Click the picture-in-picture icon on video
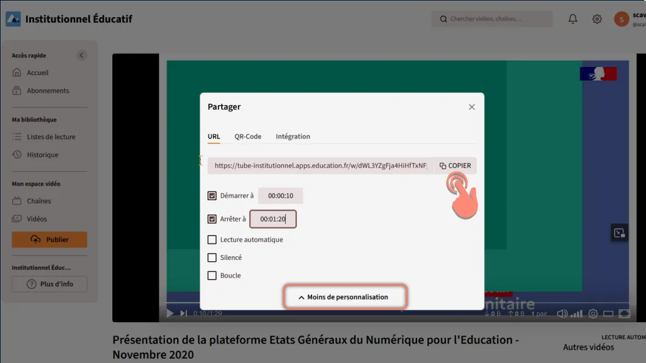The image size is (646, 363). pos(619,233)
